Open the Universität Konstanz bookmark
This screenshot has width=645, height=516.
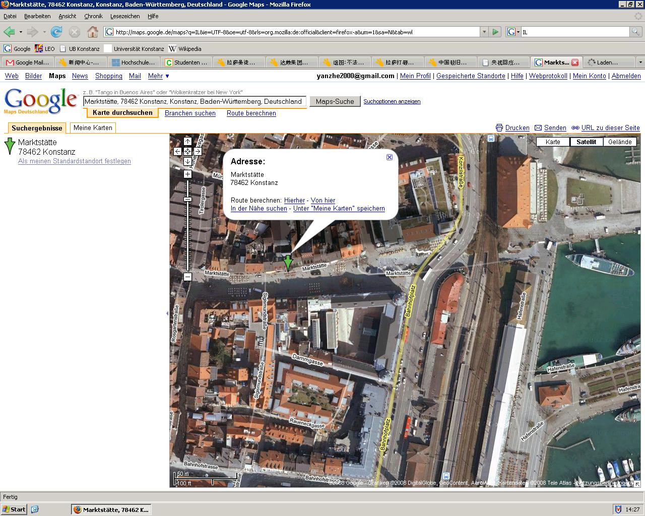134,49
